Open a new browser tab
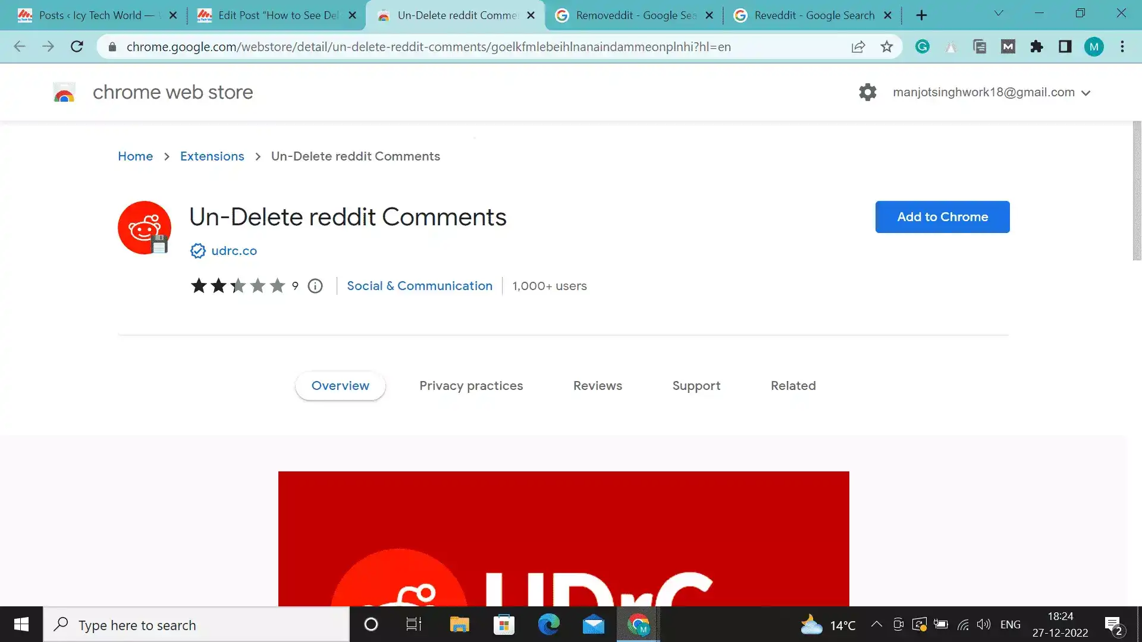This screenshot has height=642, width=1142. point(921,15)
